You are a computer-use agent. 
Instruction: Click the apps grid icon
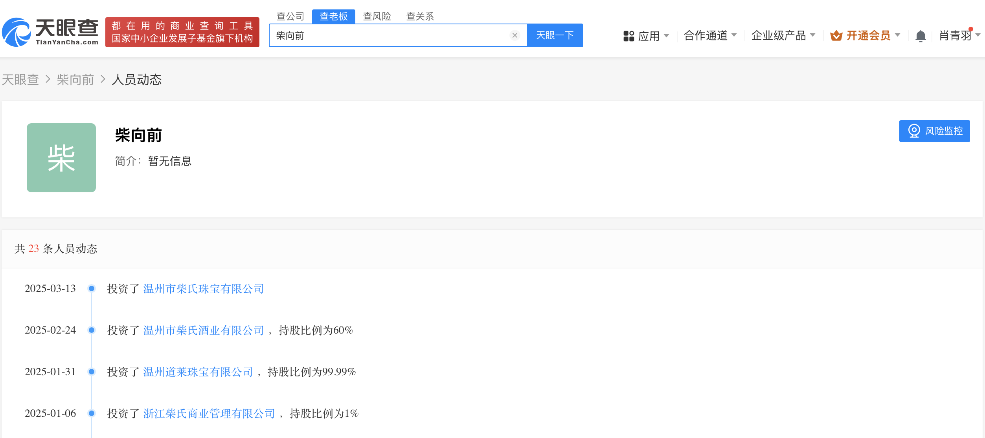point(628,36)
